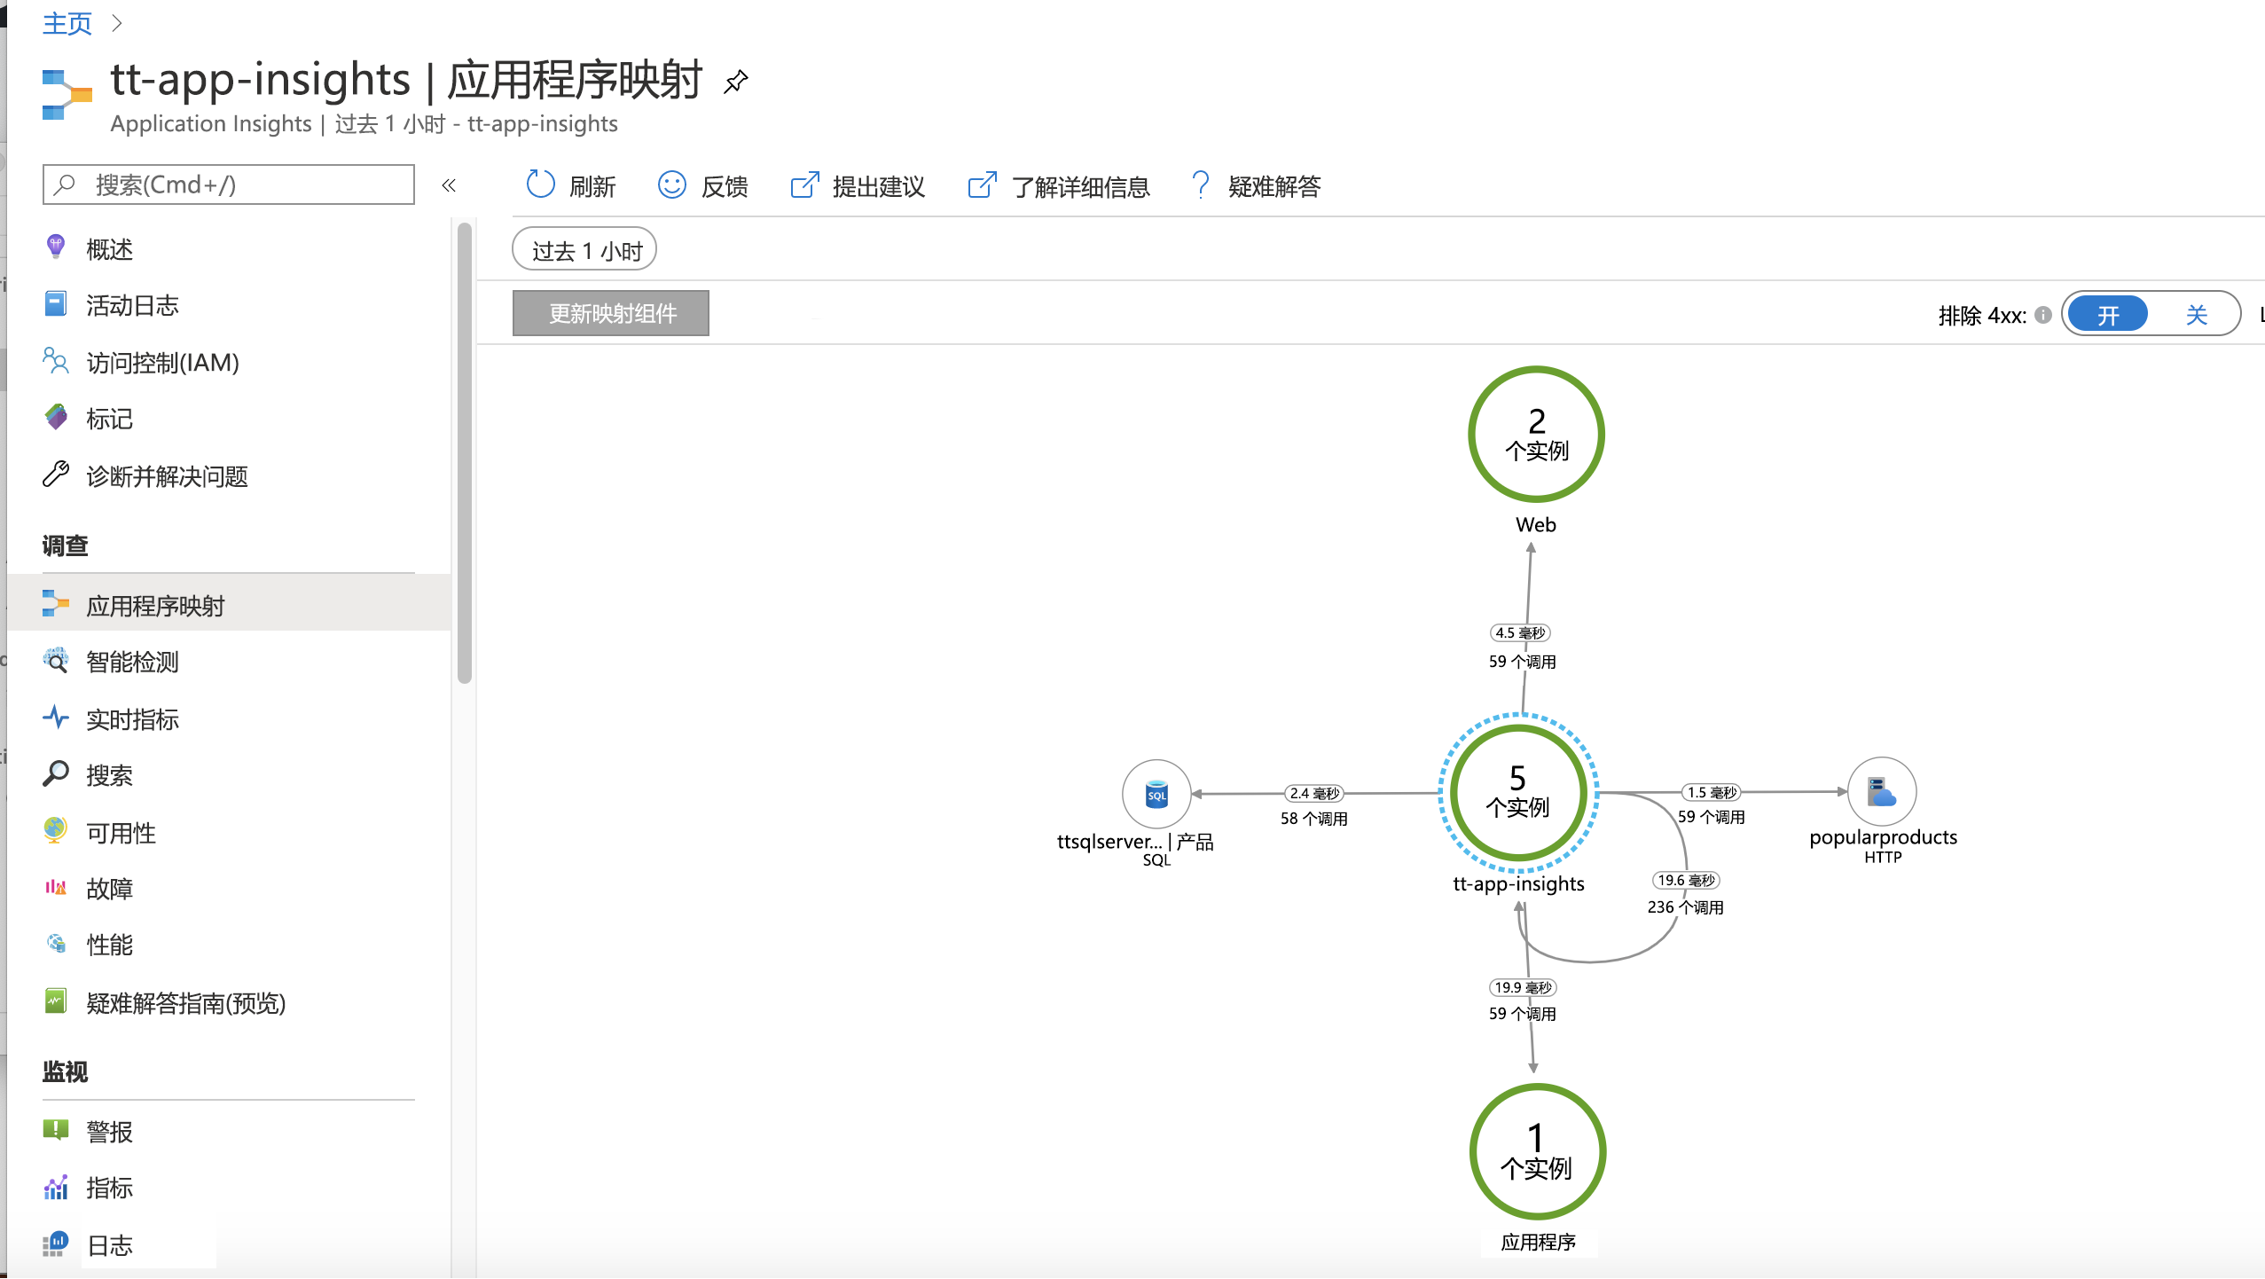Click the 236 个调用 label

point(1685,906)
